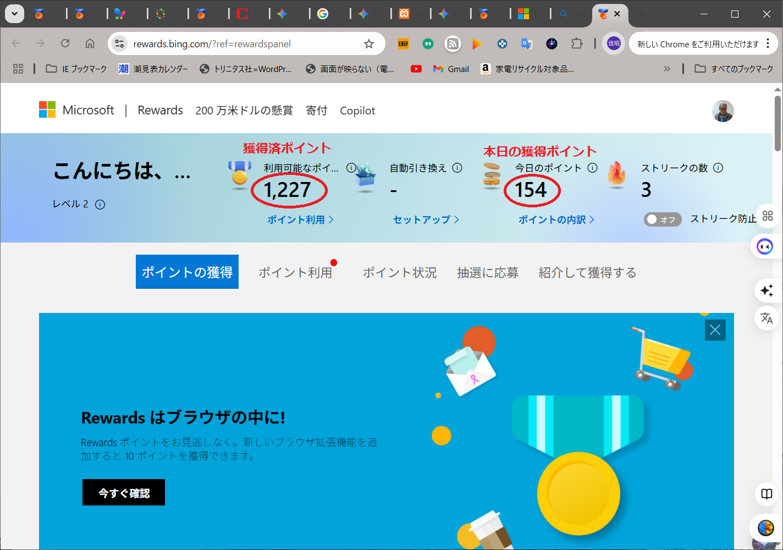Open the YouTube bookmark
The image size is (783, 550).
[x=416, y=69]
